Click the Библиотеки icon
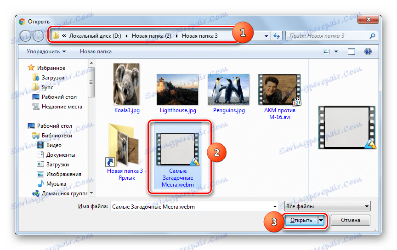 click(36, 136)
